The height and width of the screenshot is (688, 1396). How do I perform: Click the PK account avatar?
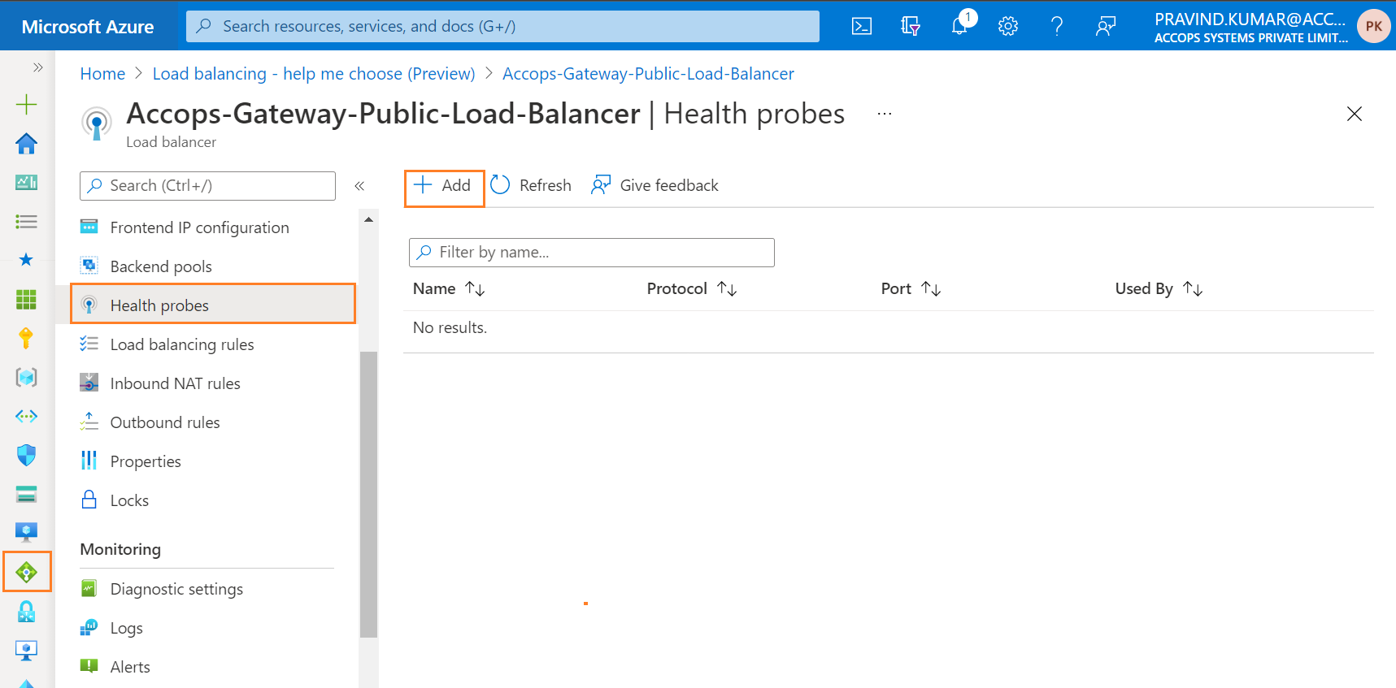pyautogui.click(x=1373, y=26)
